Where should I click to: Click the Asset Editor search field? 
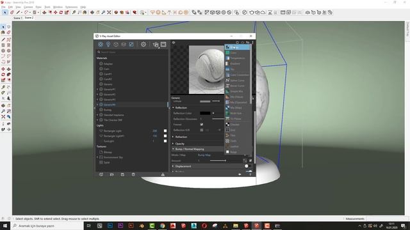tap(132, 52)
